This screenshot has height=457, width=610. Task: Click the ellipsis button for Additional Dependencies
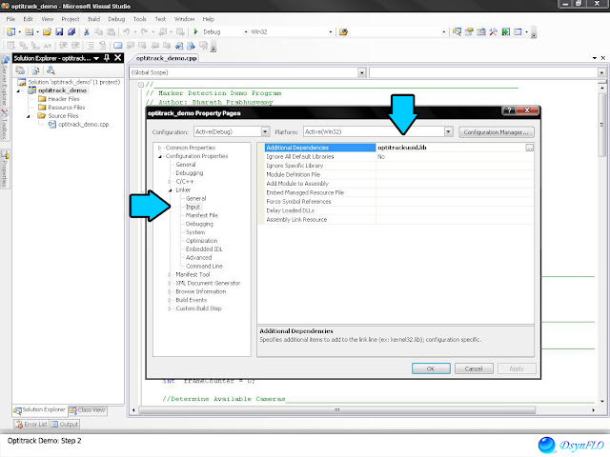click(529, 148)
